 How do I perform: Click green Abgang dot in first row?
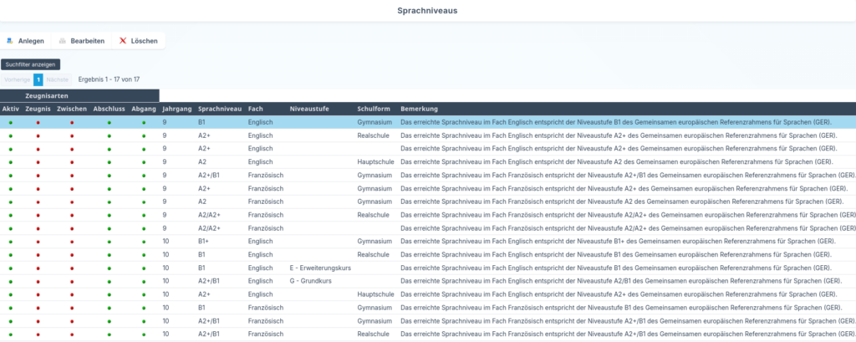143,122
